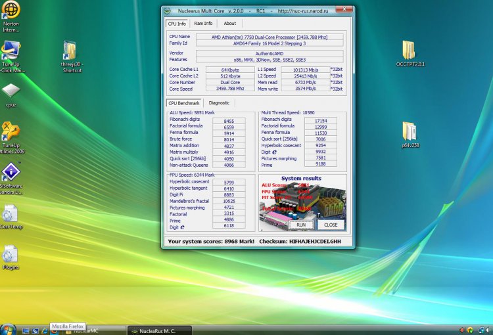This screenshot has width=493, height=335.
Task: Select NucleaRus M. C. taskbar button
Action: click(160, 331)
